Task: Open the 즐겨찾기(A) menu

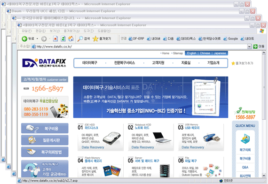Action: [71, 31]
